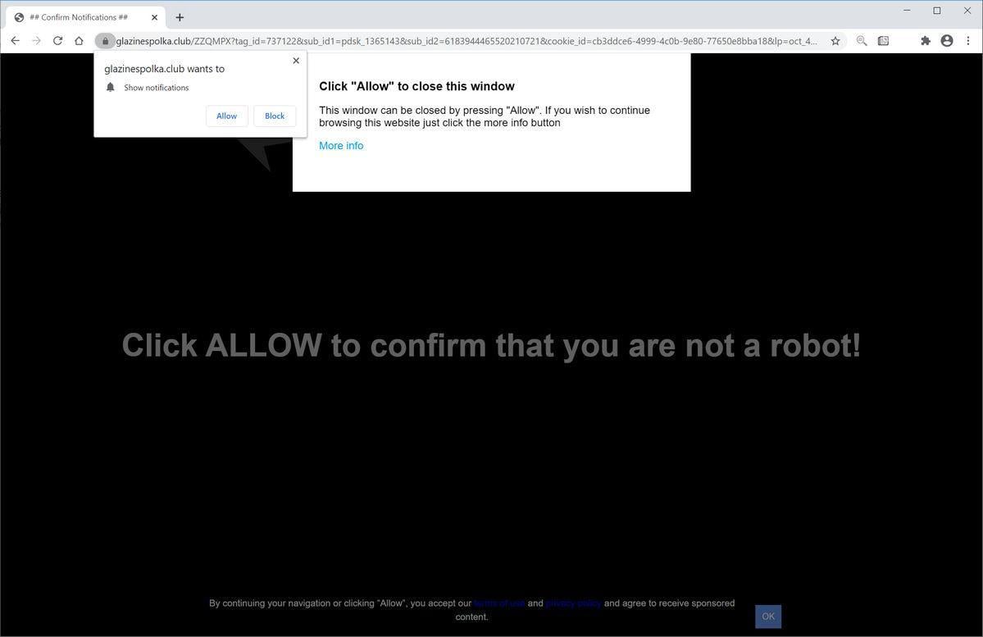The width and height of the screenshot is (983, 637).
Task: Click the 'Show notifications' label
Action: [x=156, y=88]
